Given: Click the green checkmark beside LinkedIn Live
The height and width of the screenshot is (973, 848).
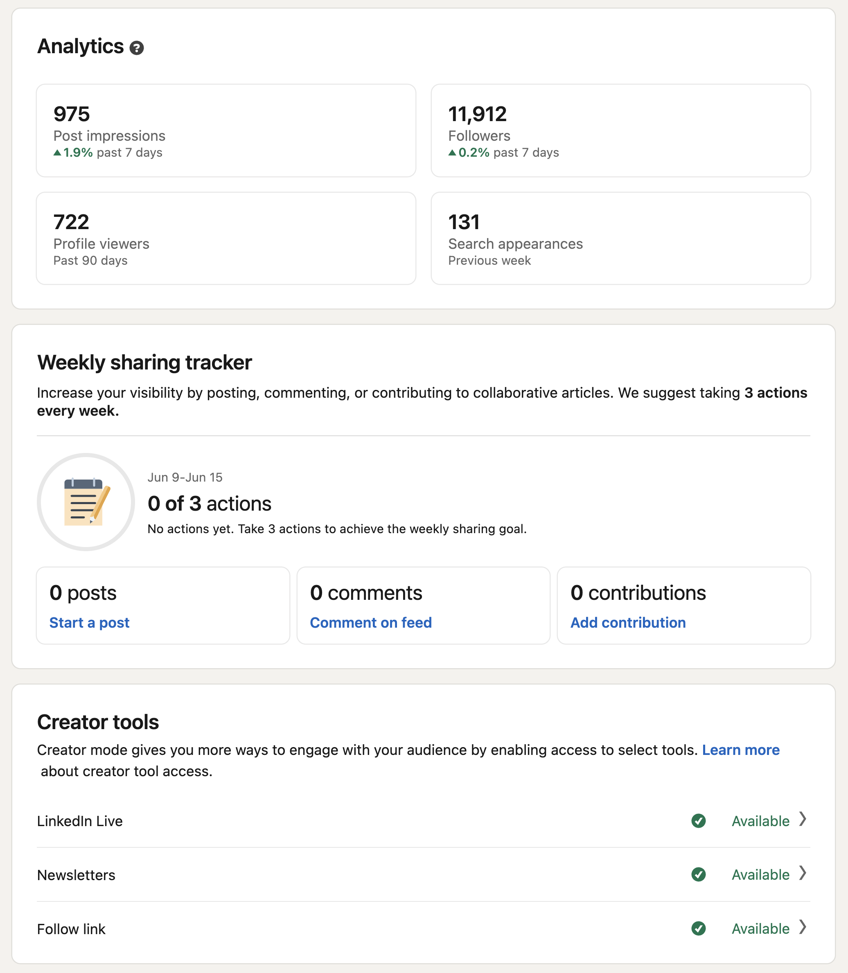Looking at the screenshot, I should tap(699, 822).
